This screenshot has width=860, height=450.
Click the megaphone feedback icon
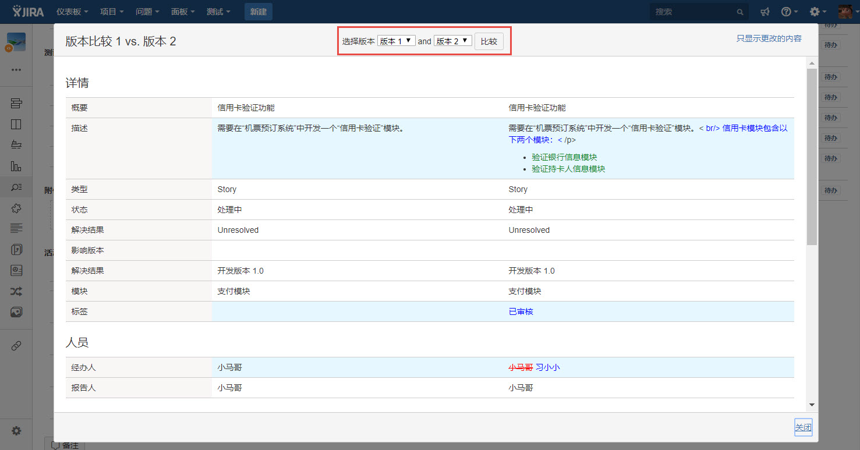tap(765, 12)
